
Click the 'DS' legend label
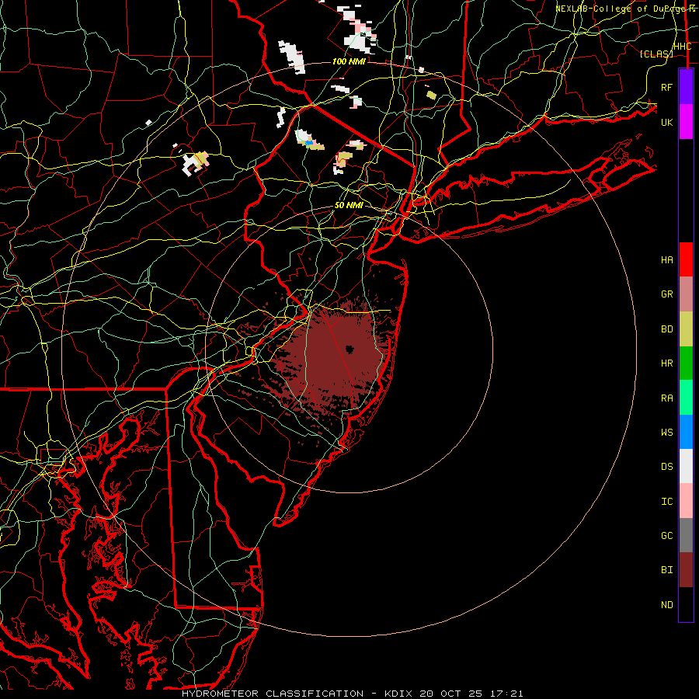pyautogui.click(x=667, y=467)
